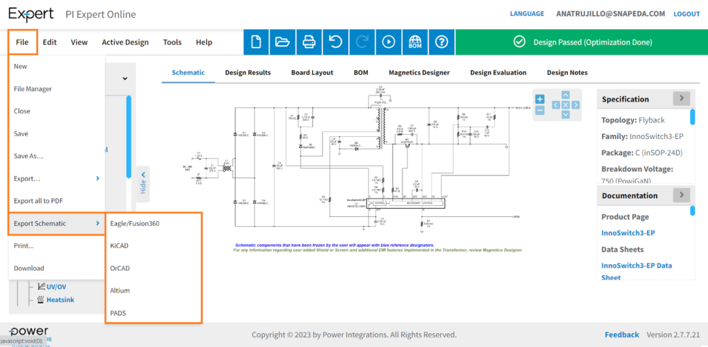This screenshot has width=708, height=347.
Task: Click the Documentation panel scrollbar
Action: 692,211
